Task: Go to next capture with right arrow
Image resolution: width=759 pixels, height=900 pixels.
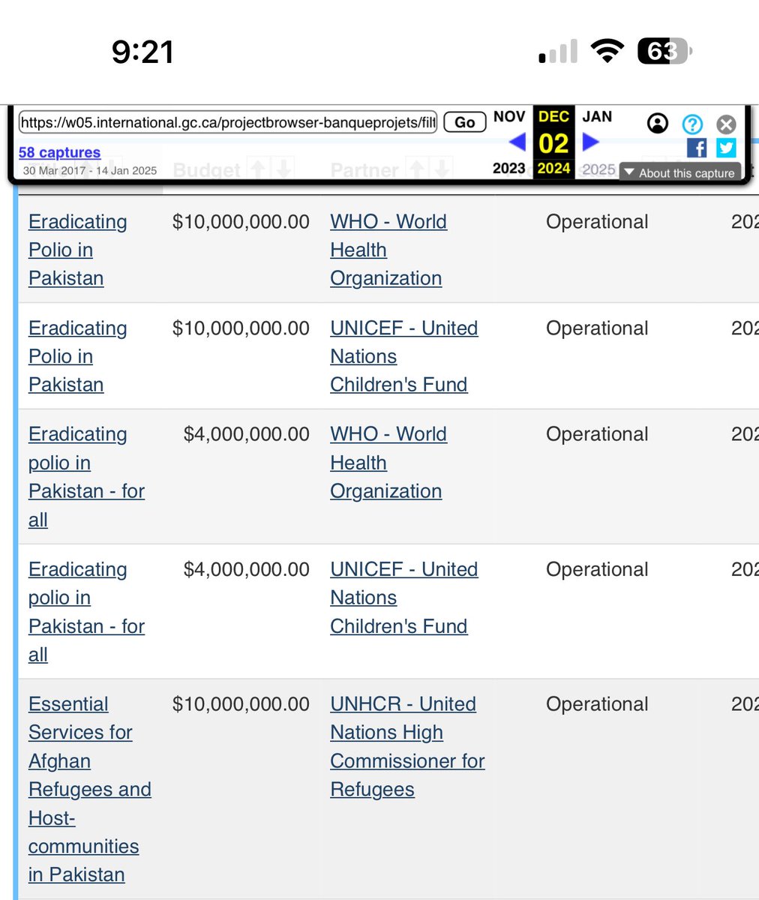Action: pos(590,142)
